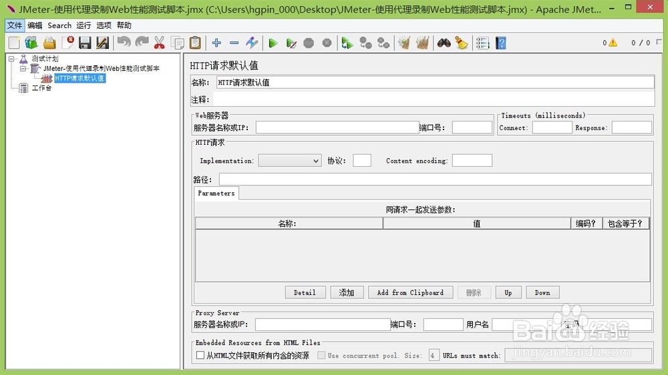Viewport: 668px width, 375px height.
Task: Click the Response timeout field
Action: 632,127
